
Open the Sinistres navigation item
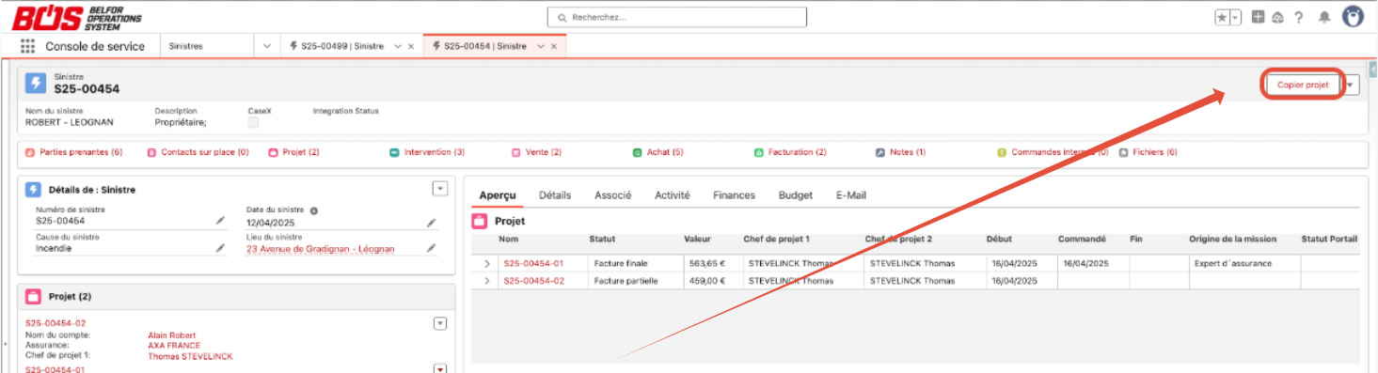(x=185, y=46)
